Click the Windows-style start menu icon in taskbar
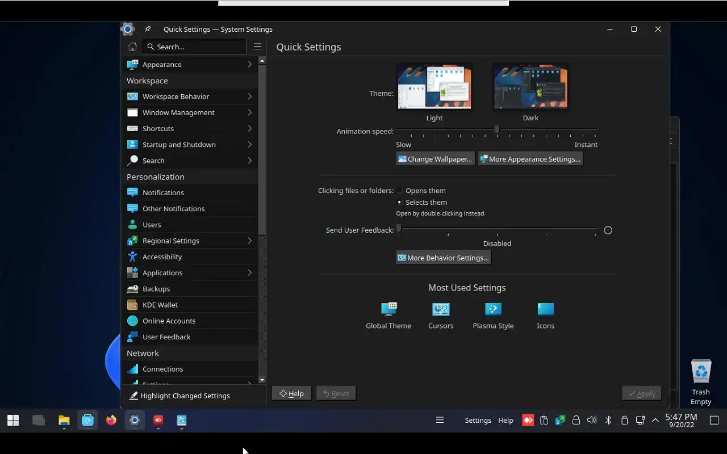This screenshot has width=727, height=454. (13, 421)
